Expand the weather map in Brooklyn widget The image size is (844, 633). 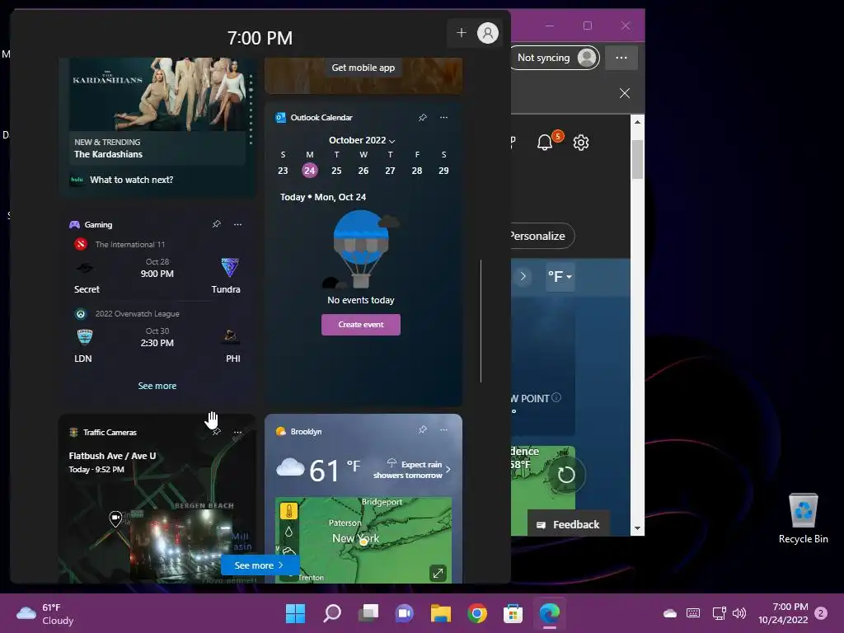438,573
